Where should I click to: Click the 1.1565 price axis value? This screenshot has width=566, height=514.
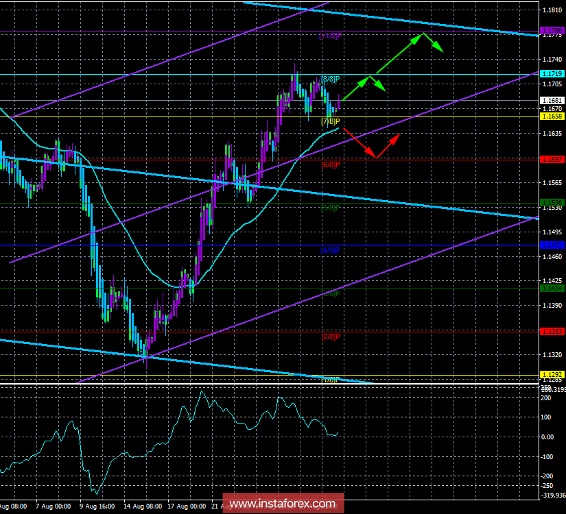[x=552, y=183]
